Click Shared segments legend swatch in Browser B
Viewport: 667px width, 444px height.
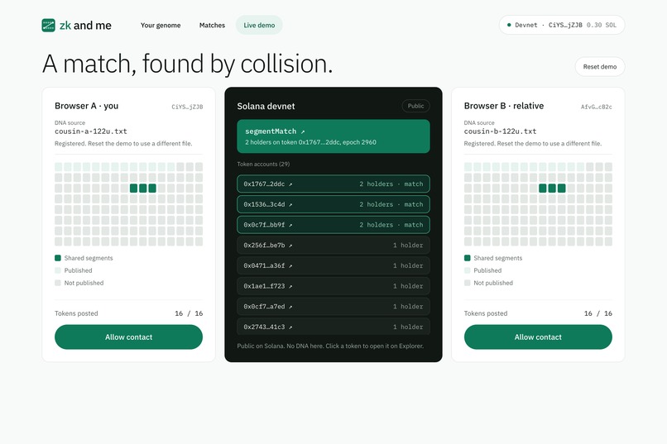click(467, 258)
